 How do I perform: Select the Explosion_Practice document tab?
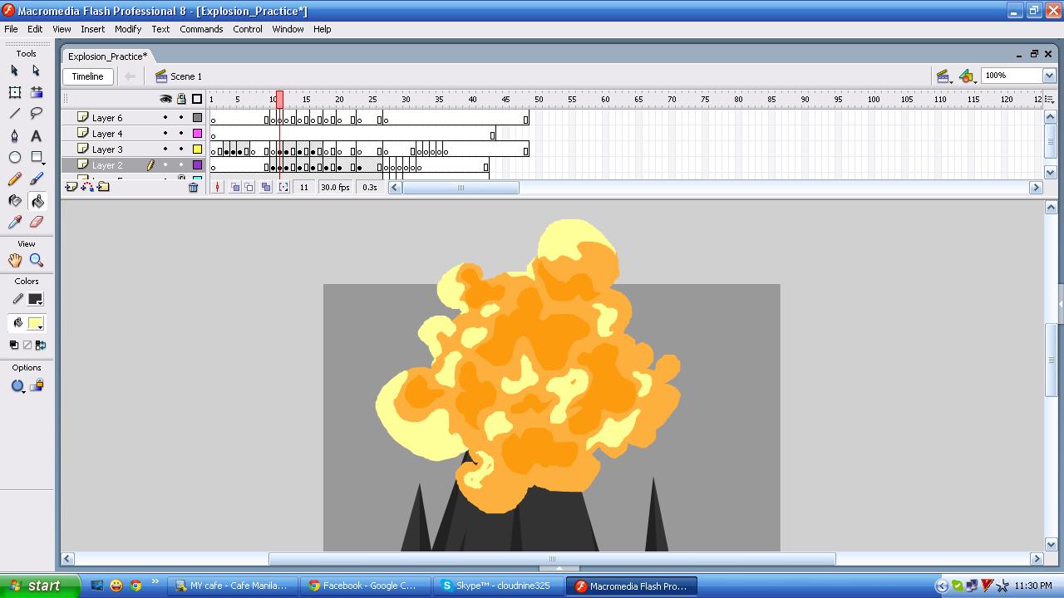tap(106, 56)
